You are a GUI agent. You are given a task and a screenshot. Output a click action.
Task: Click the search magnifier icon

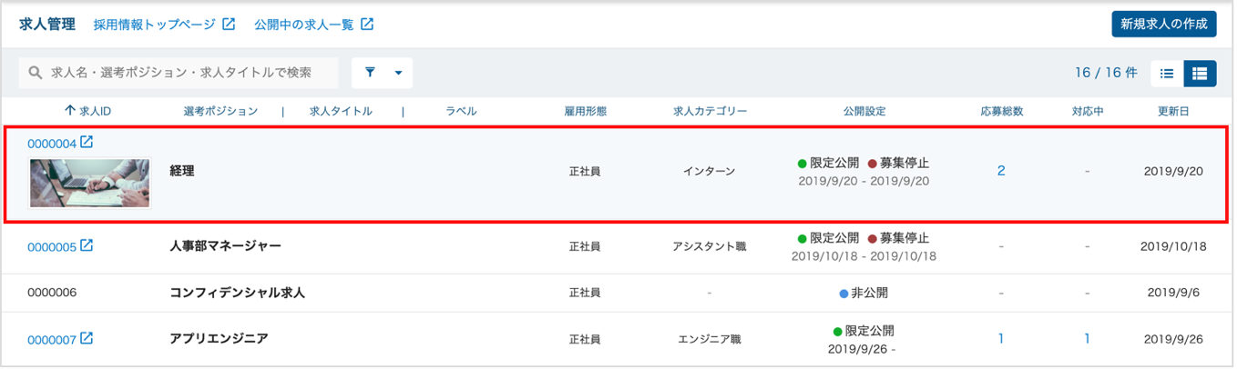(x=36, y=73)
